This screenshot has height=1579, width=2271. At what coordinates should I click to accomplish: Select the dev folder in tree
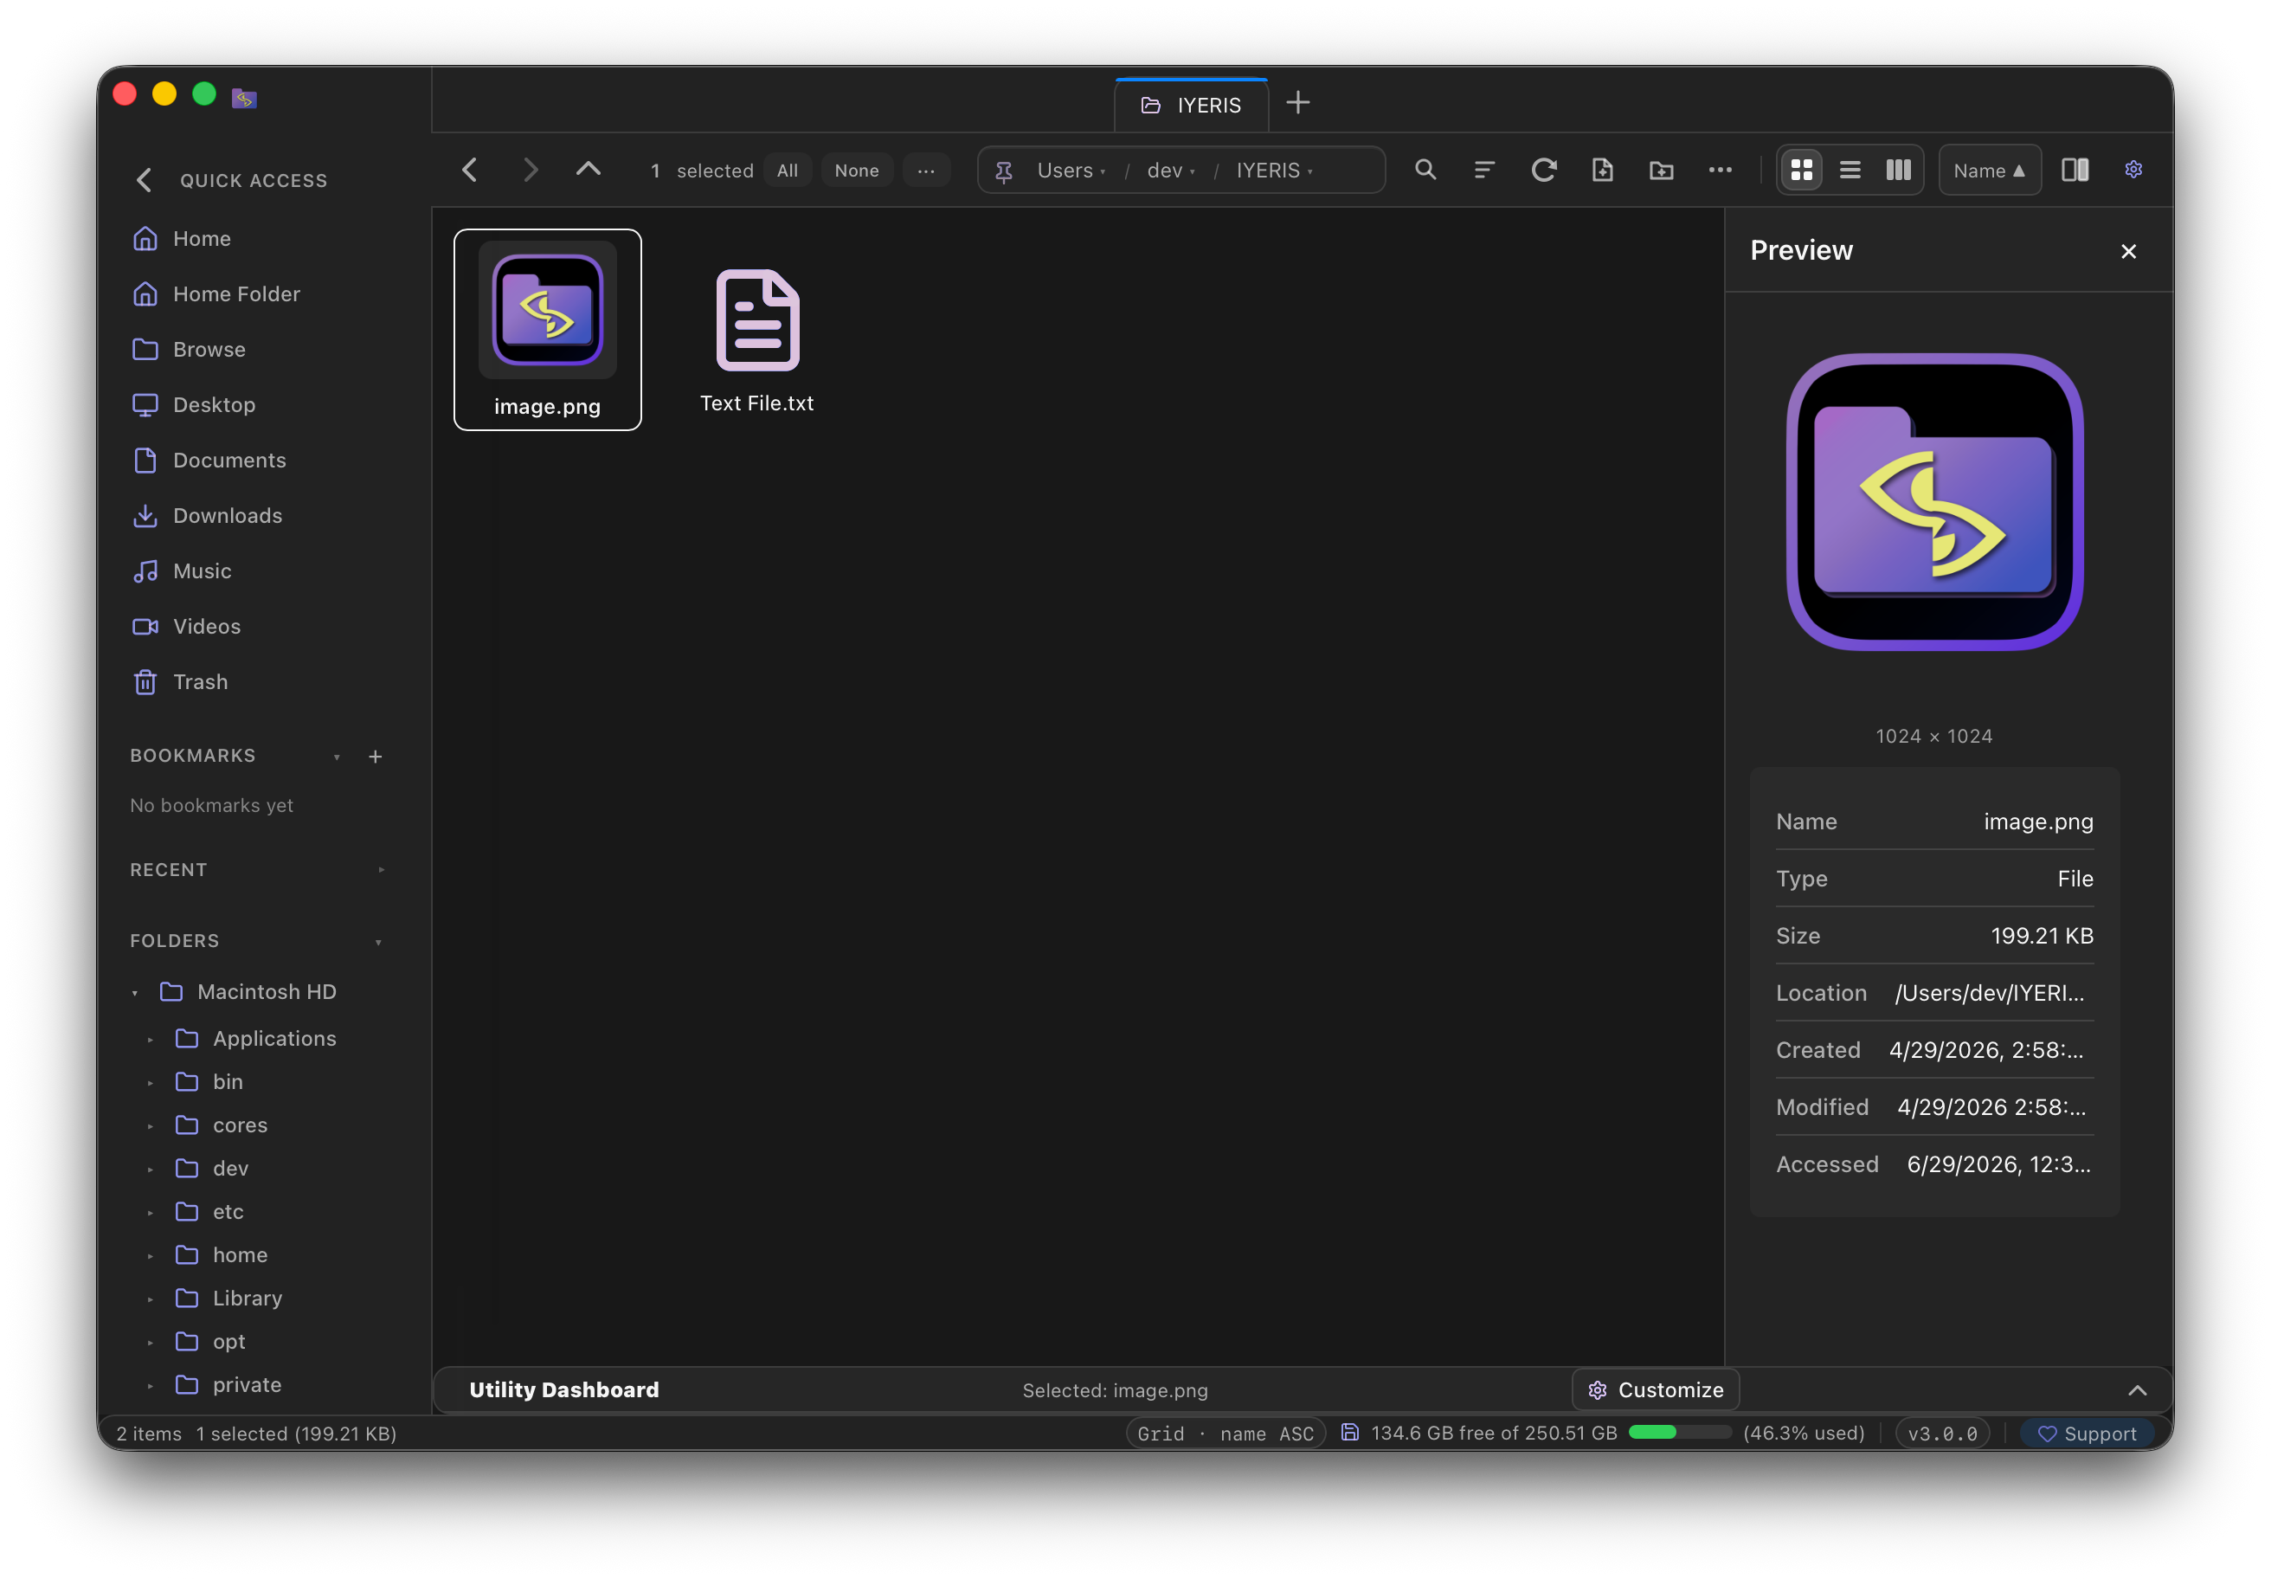pyautogui.click(x=230, y=1169)
